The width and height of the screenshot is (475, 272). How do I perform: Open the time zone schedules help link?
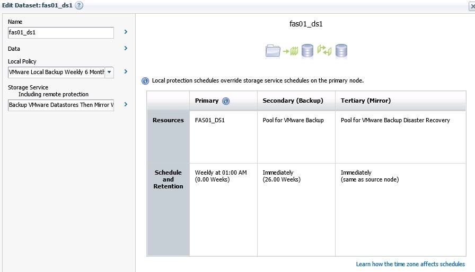(x=410, y=264)
